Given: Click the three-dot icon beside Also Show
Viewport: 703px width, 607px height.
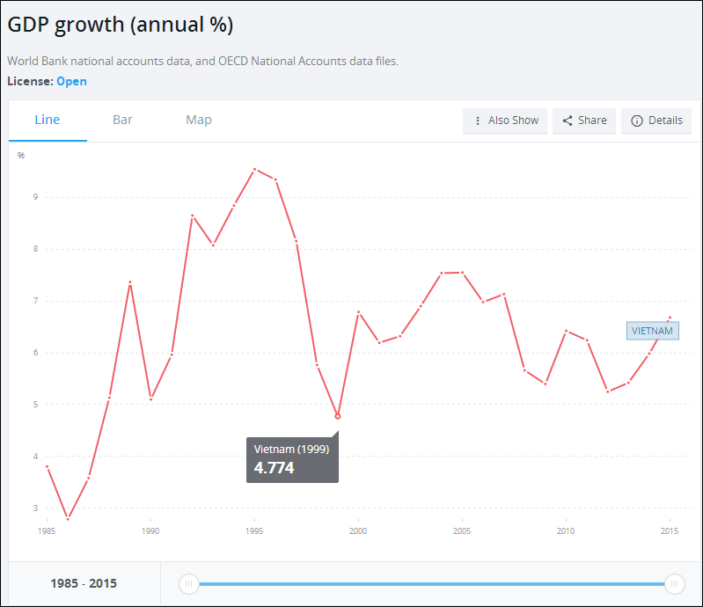Looking at the screenshot, I should 478,121.
